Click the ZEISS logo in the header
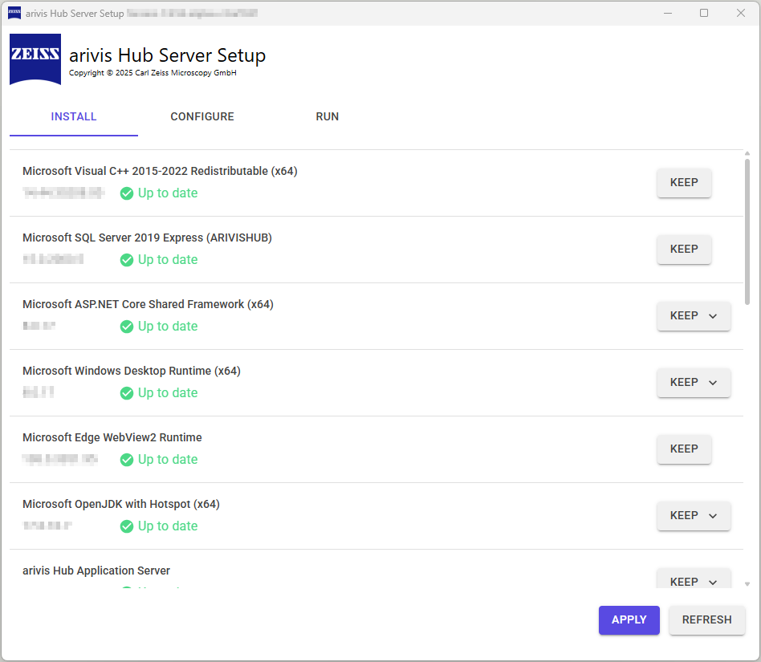The image size is (761, 662). (x=35, y=61)
